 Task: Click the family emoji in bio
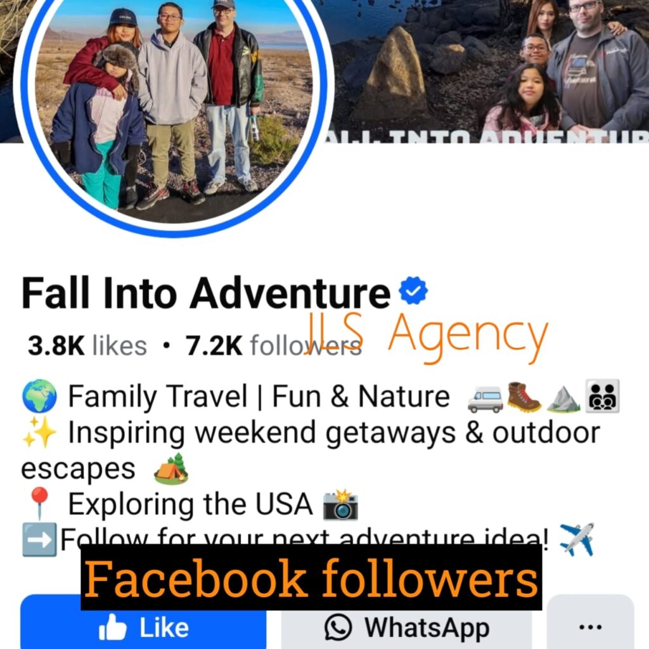point(602,396)
